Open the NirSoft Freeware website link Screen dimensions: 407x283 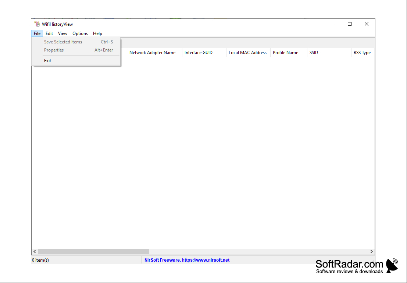click(187, 260)
